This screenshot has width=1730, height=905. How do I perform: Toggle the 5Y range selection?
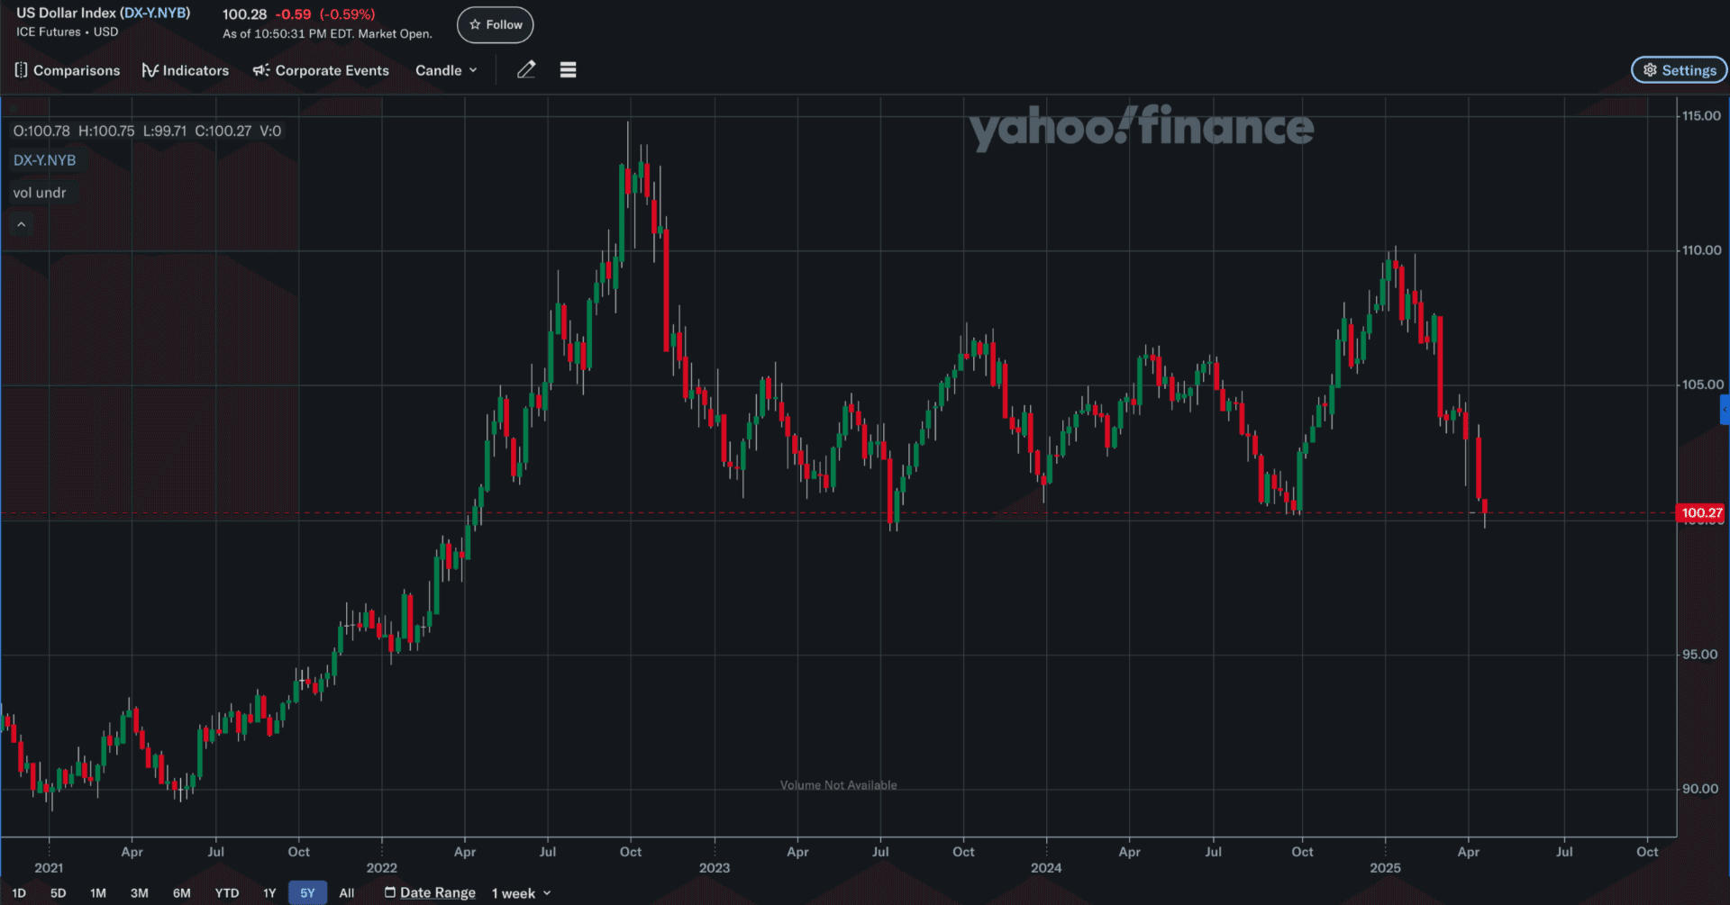pyautogui.click(x=307, y=892)
